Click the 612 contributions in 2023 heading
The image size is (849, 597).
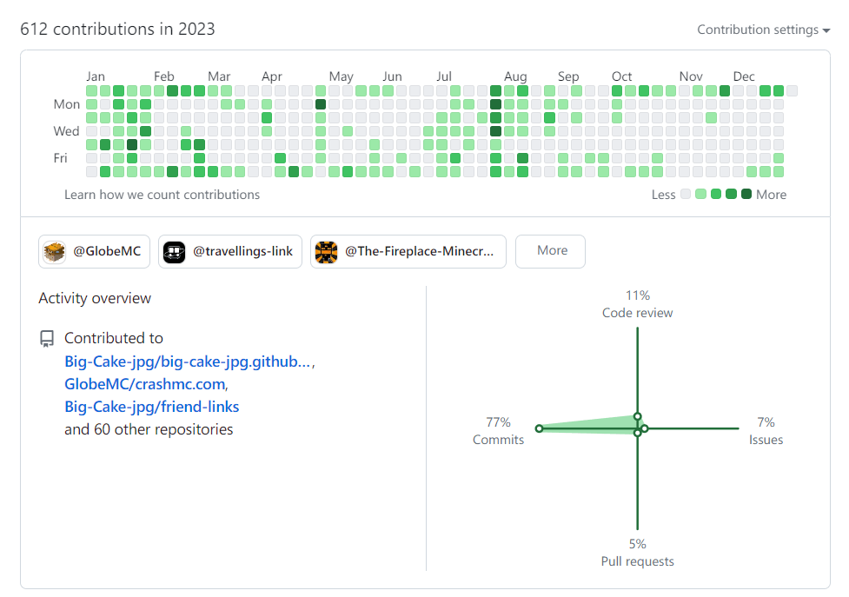tap(117, 30)
